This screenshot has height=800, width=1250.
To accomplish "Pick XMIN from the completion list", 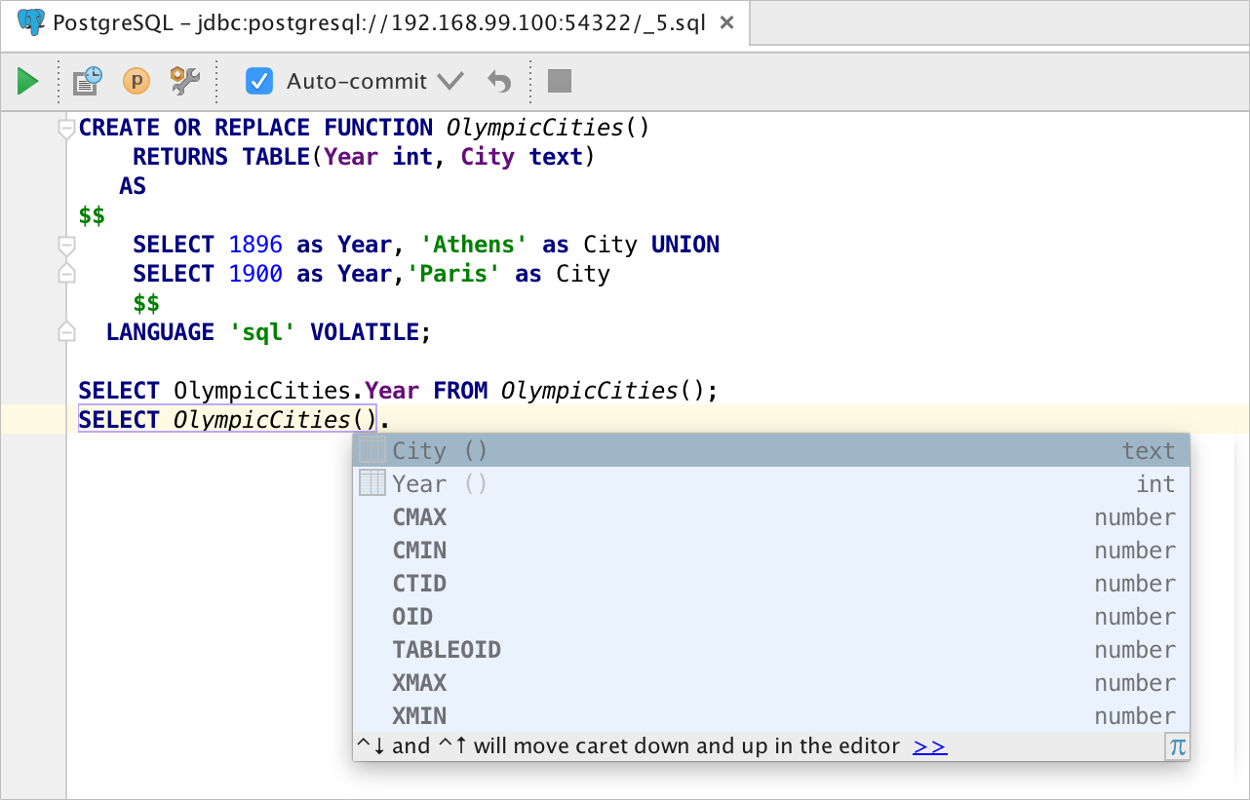I will coord(771,715).
